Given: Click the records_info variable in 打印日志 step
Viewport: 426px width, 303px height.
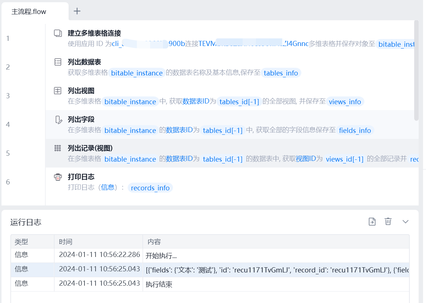Looking at the screenshot, I should (150, 188).
